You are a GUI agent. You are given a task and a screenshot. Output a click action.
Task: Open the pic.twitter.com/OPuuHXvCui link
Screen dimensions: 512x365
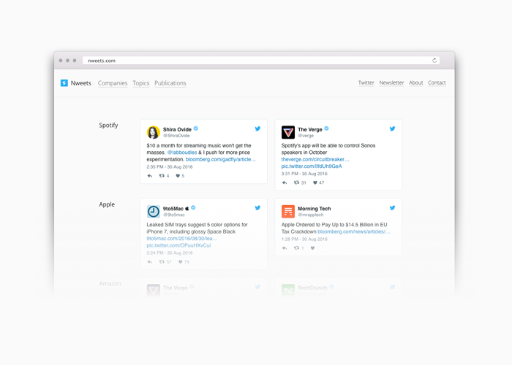[178, 245]
